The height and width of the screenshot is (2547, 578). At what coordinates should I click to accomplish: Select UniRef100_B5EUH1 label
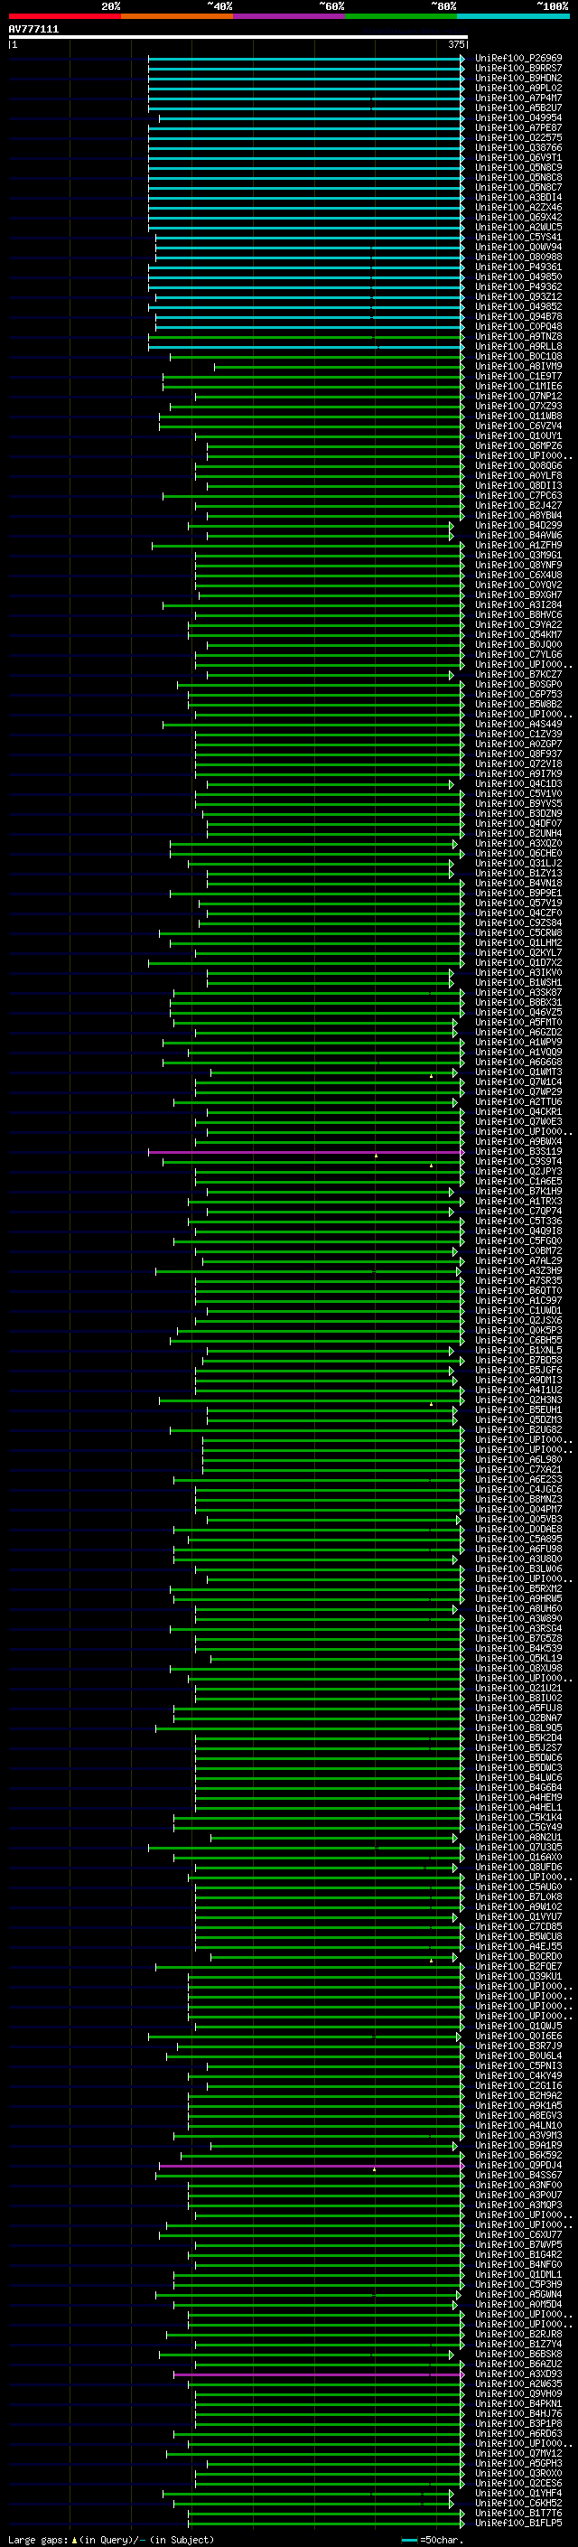click(518, 1410)
